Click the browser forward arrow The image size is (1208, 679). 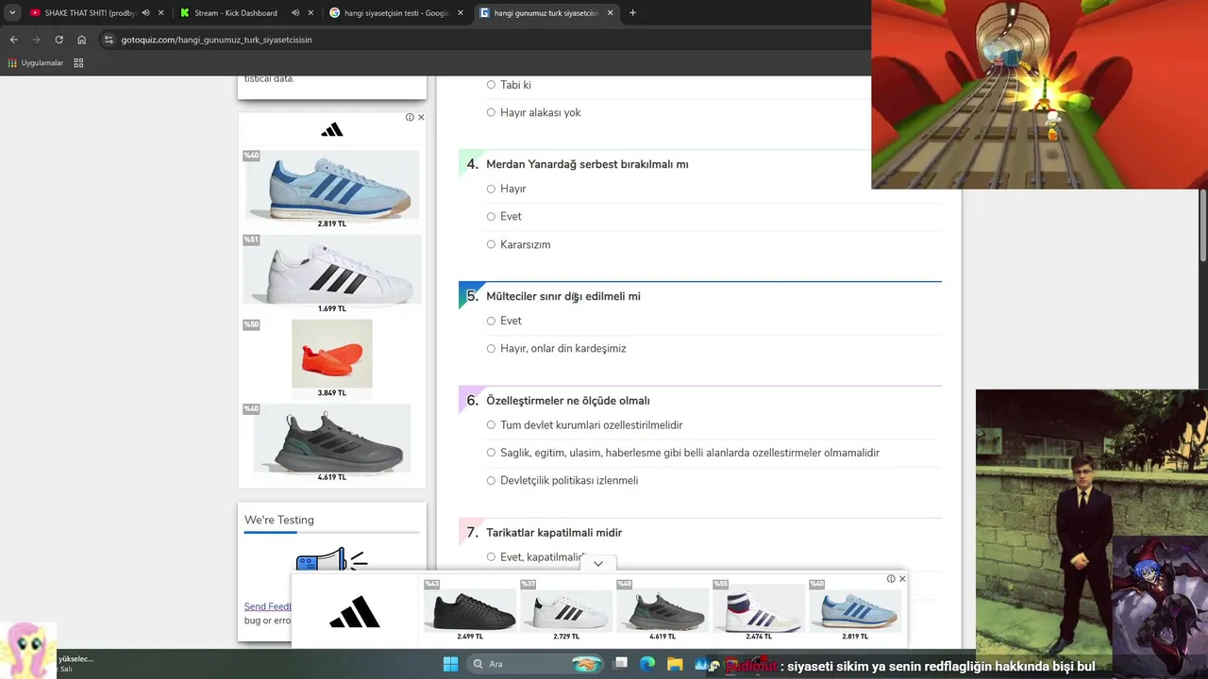pyautogui.click(x=36, y=40)
